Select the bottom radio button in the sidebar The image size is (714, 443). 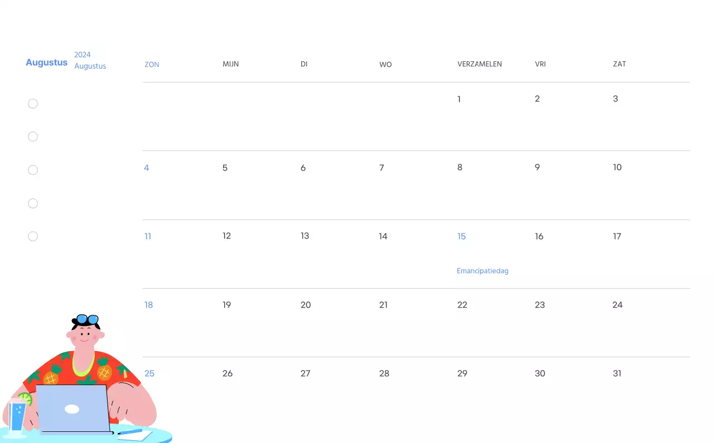tap(33, 236)
